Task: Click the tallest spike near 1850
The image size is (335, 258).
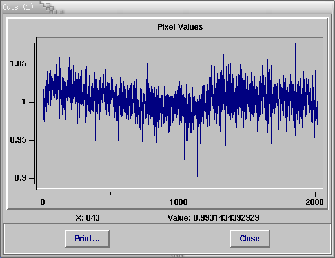Action: pyautogui.click(x=295, y=64)
